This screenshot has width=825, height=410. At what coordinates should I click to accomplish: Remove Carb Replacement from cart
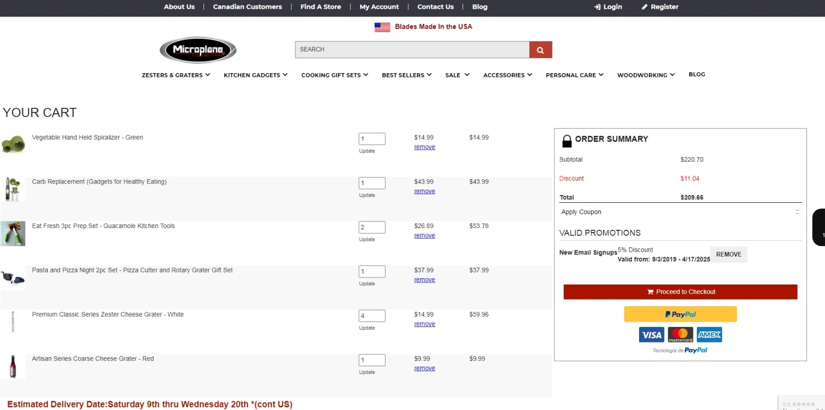click(425, 191)
